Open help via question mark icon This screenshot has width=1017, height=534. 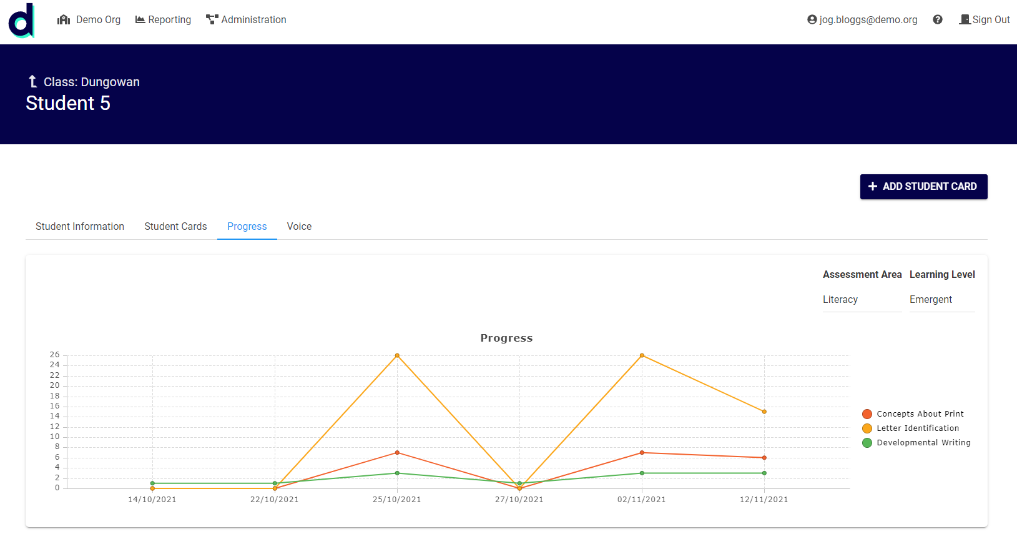(938, 20)
